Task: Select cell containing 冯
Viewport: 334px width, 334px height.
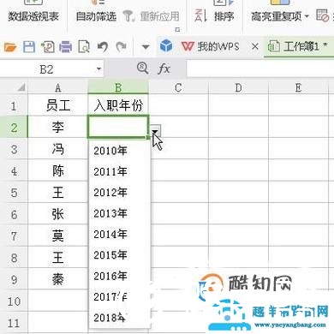Action: [x=58, y=149]
